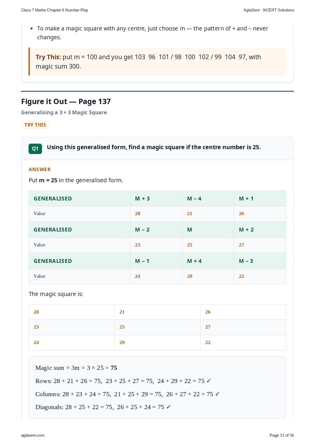
Task: Click the Class 7 Maths Chapter 6 header
Action: pyautogui.click(x=54, y=10)
